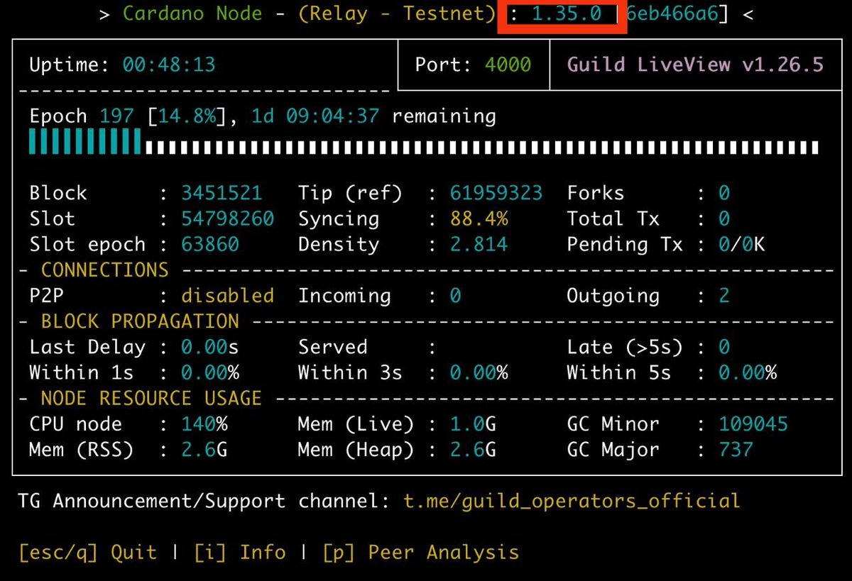Click the NODE RESOURCE USAGE section header
This screenshot has width=852, height=581.
coord(151,398)
